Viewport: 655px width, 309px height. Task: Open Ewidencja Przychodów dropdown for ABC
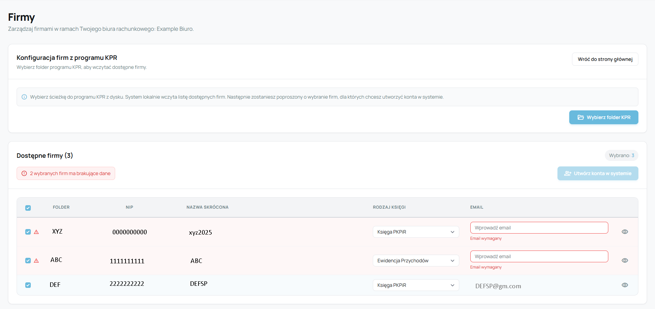pos(416,261)
